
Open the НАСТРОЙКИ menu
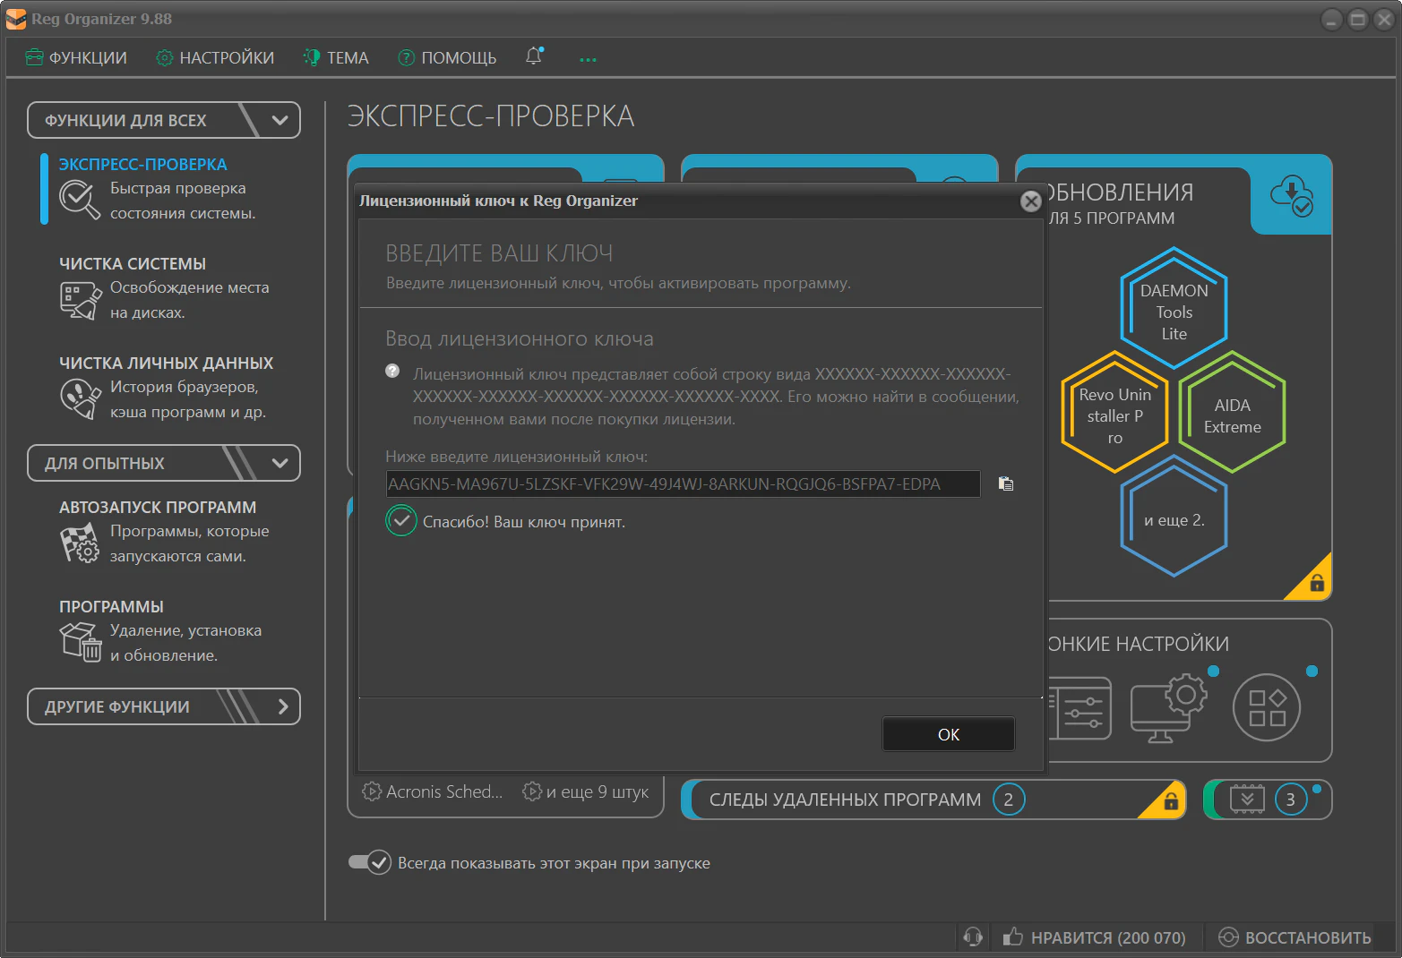[215, 58]
